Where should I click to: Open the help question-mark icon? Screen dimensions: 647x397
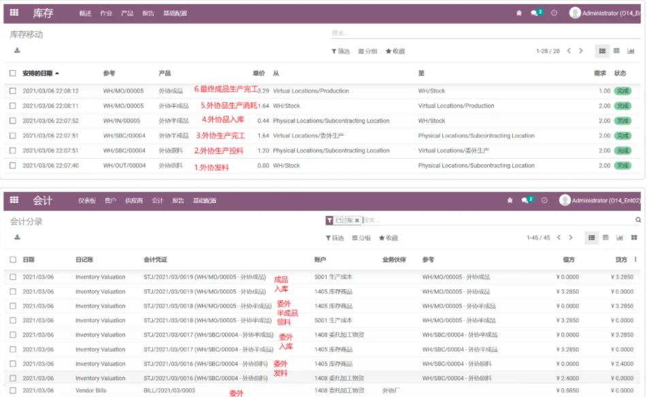[554, 12]
